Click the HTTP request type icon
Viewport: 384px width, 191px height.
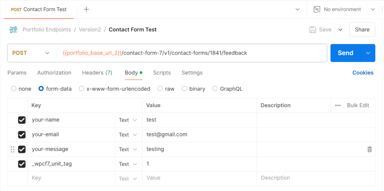point(13,30)
